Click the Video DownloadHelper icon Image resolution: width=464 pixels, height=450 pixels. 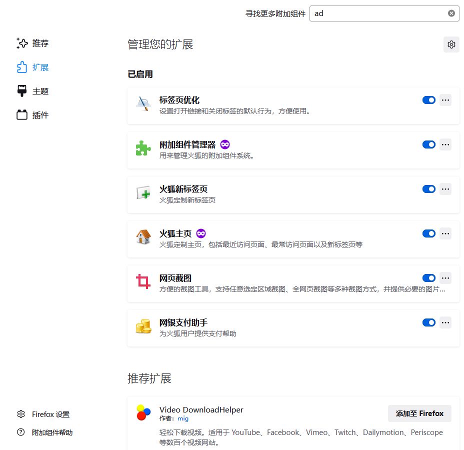coord(143,412)
